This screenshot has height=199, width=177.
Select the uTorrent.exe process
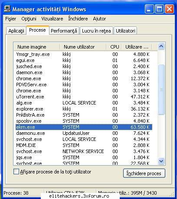[83, 97]
